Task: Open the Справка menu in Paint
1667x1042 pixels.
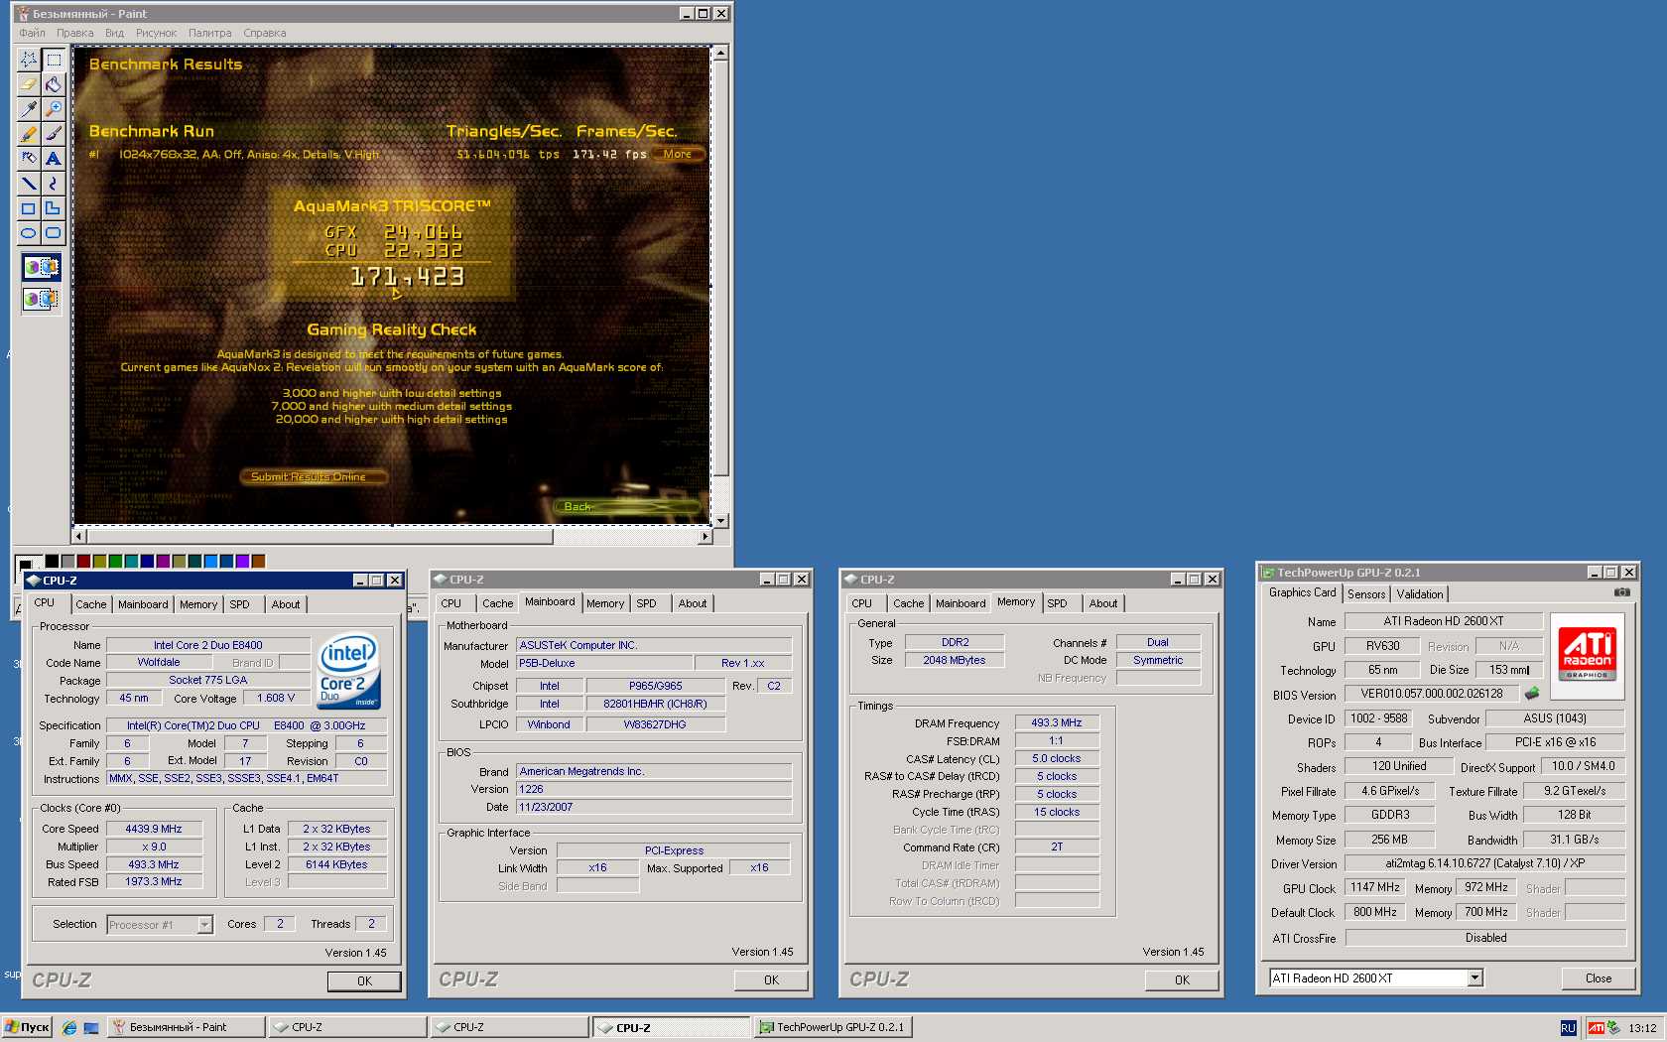Action: click(x=265, y=33)
